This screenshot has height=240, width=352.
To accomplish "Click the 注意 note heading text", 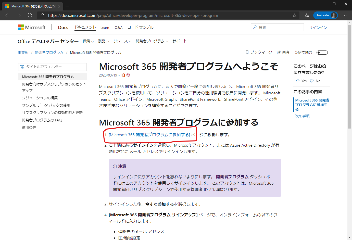I will click(122, 166).
